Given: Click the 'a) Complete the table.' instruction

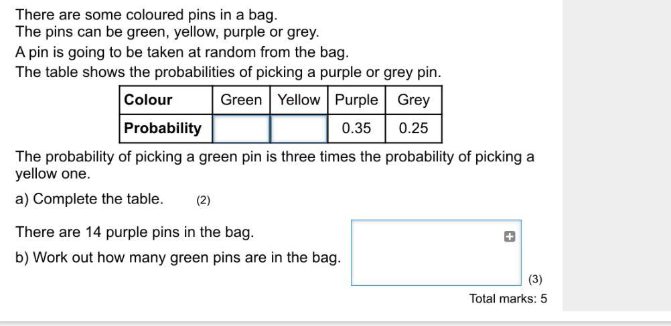Looking at the screenshot, I should (x=90, y=199).
